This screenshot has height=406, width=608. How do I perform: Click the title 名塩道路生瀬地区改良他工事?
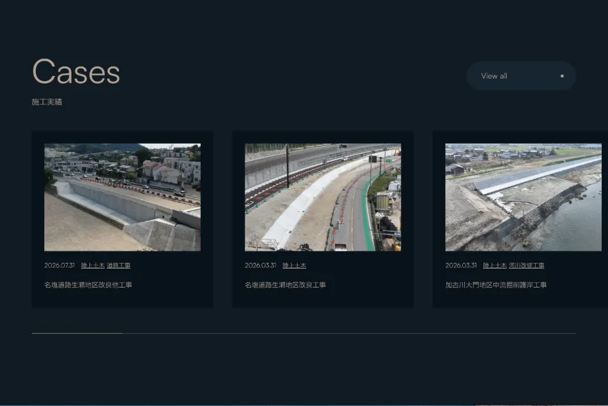tap(88, 285)
